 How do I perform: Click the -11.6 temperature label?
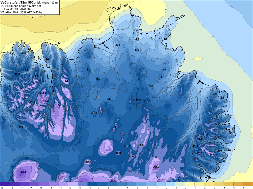point(131,156)
